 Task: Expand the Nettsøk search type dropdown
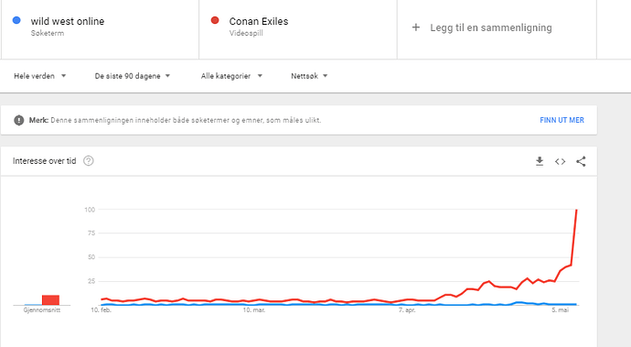[309, 76]
